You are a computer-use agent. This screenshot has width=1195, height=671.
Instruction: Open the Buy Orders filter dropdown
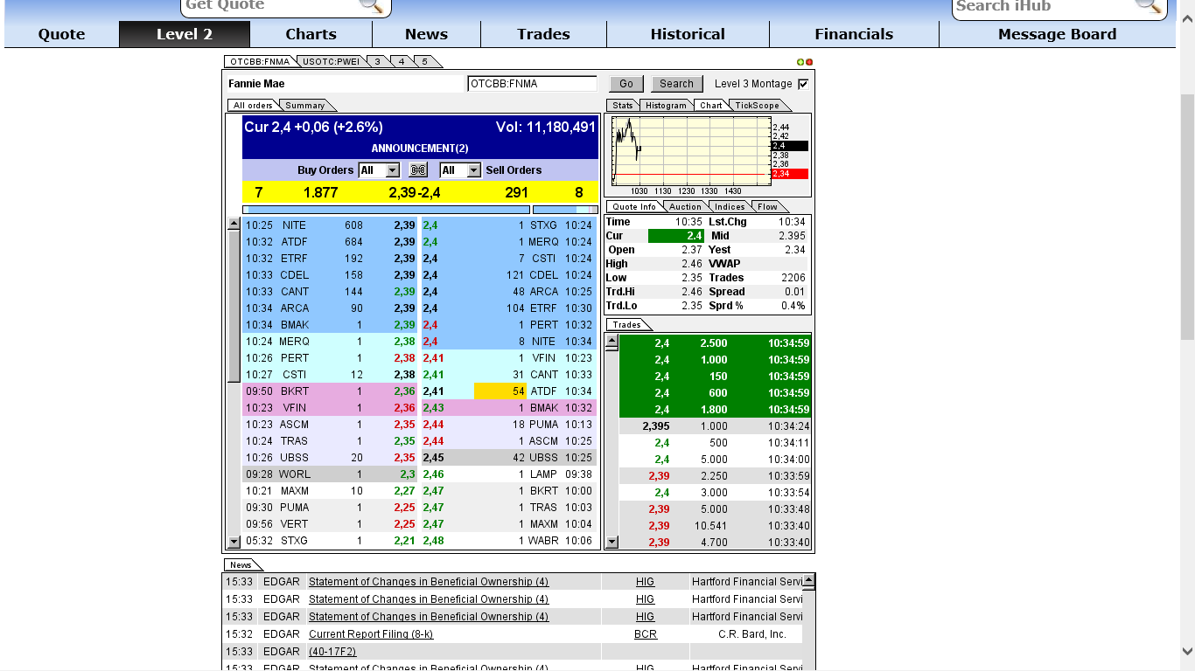click(x=377, y=169)
